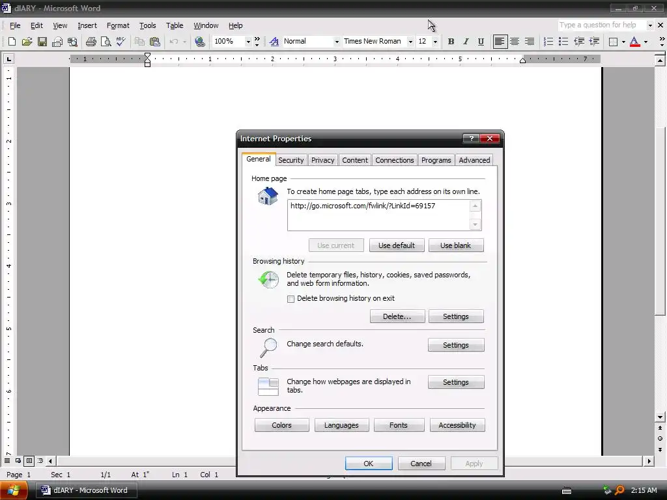667x500 pixels.
Task: Open the help question box dropdown arrow
Action: [649, 25]
